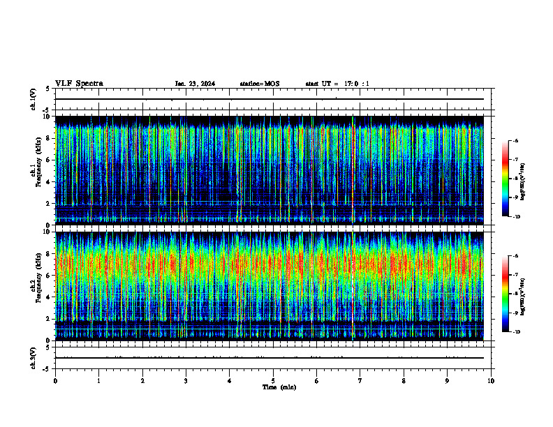Click the "Time (min)" axis label

coord(279,387)
